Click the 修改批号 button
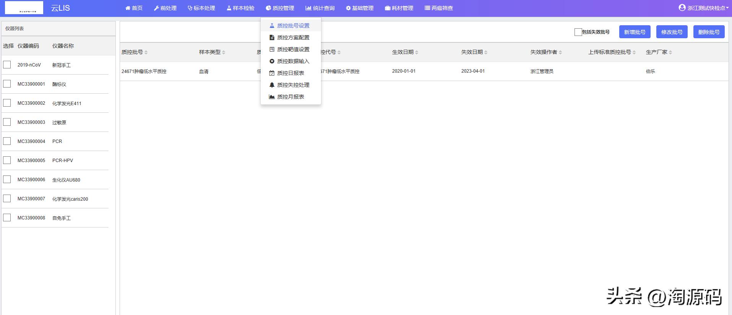Screen dimensions: 732x315 (x=672, y=32)
